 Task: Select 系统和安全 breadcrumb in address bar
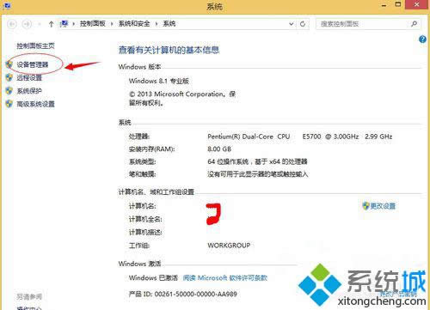pos(134,24)
